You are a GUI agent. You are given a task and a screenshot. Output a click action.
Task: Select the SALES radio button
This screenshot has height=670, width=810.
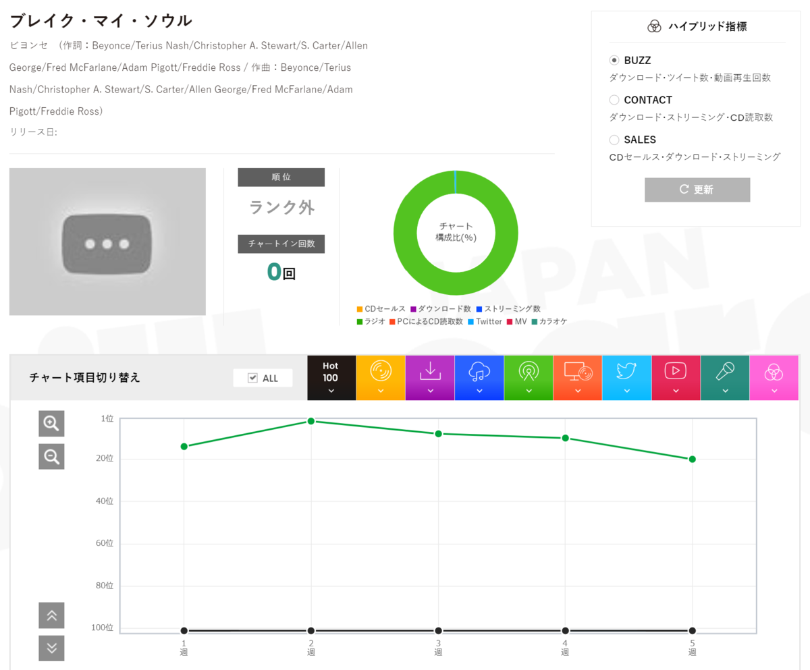tap(614, 140)
